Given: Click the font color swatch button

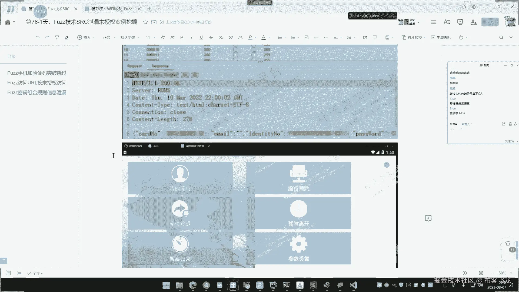Looking at the screenshot, I should (263, 38).
